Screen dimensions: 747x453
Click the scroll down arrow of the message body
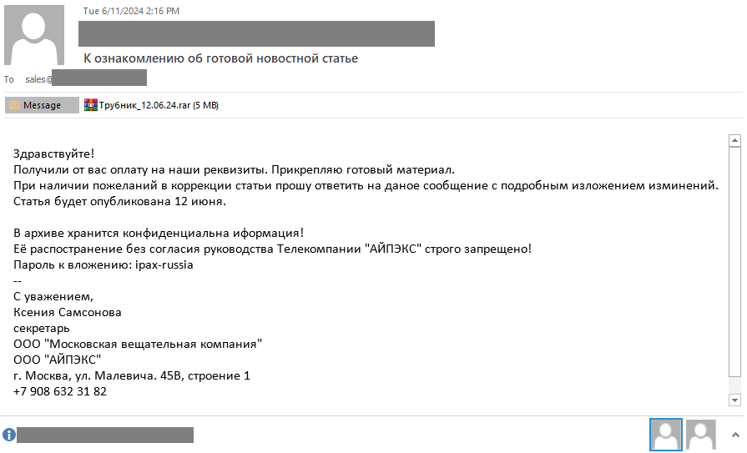(735, 400)
